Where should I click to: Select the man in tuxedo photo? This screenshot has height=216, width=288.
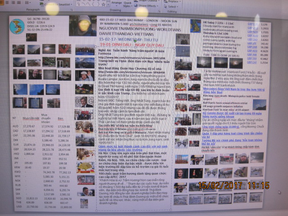[84, 102]
